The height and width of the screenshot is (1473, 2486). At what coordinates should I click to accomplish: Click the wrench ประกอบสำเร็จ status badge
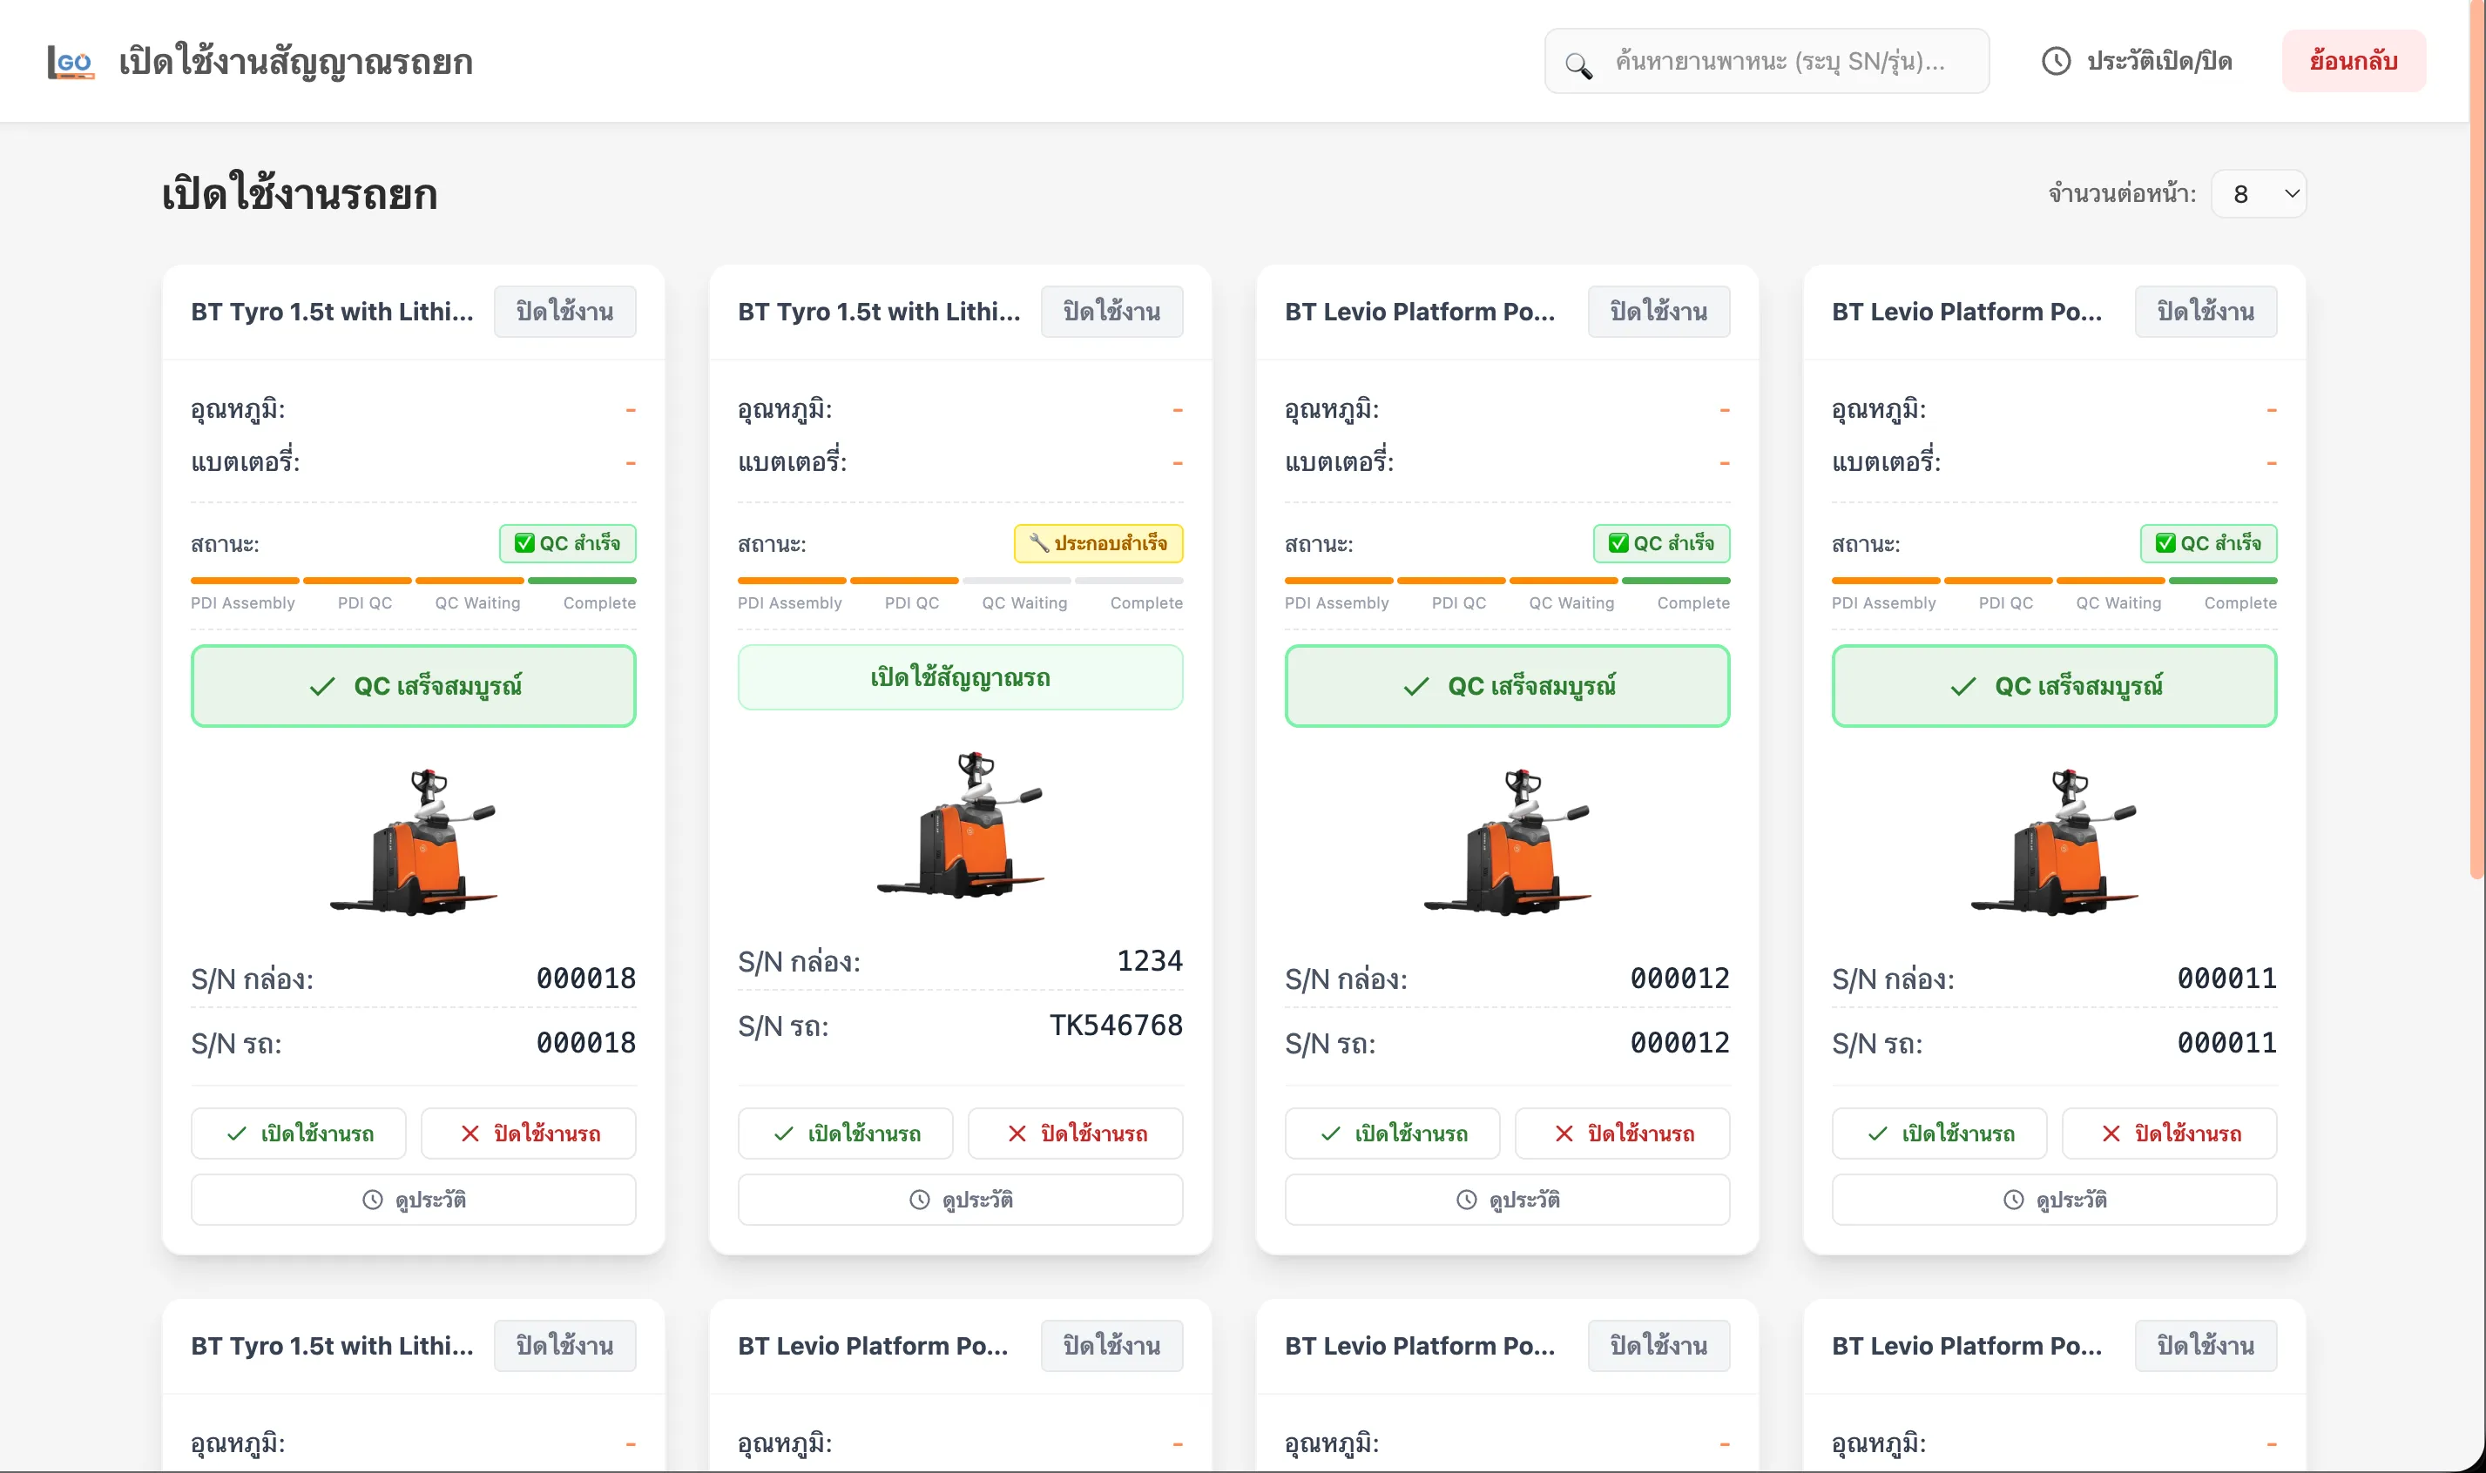[1098, 543]
